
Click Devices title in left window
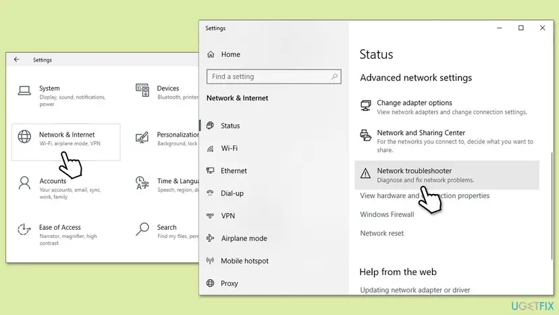point(168,89)
